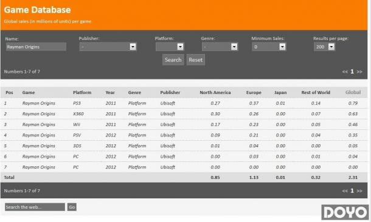Expand the Platform dropdown arrow
Screen dimensions: 371x222
(x=180, y=47)
